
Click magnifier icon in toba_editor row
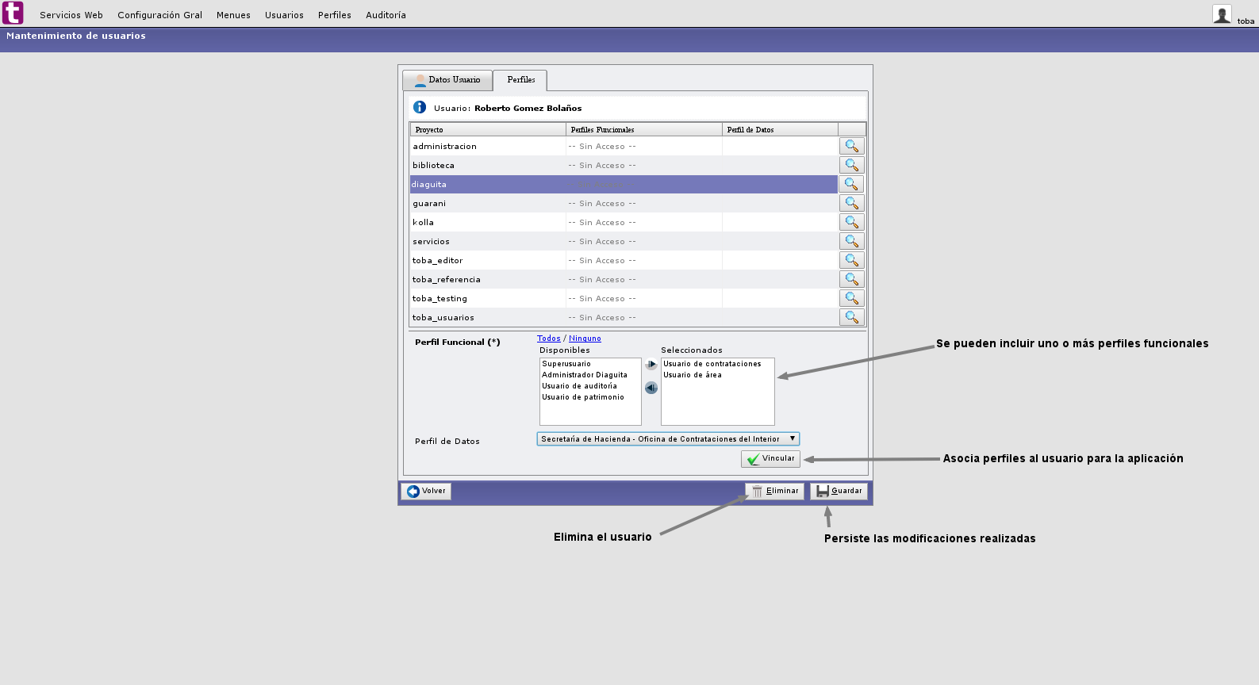851,260
